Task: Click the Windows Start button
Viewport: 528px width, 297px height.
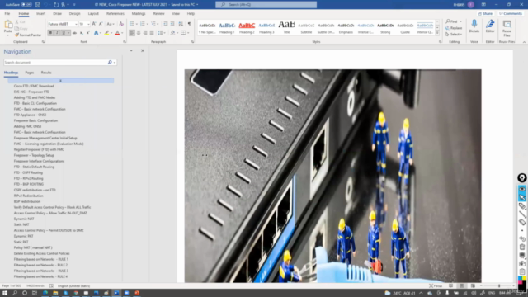Action: point(5,293)
